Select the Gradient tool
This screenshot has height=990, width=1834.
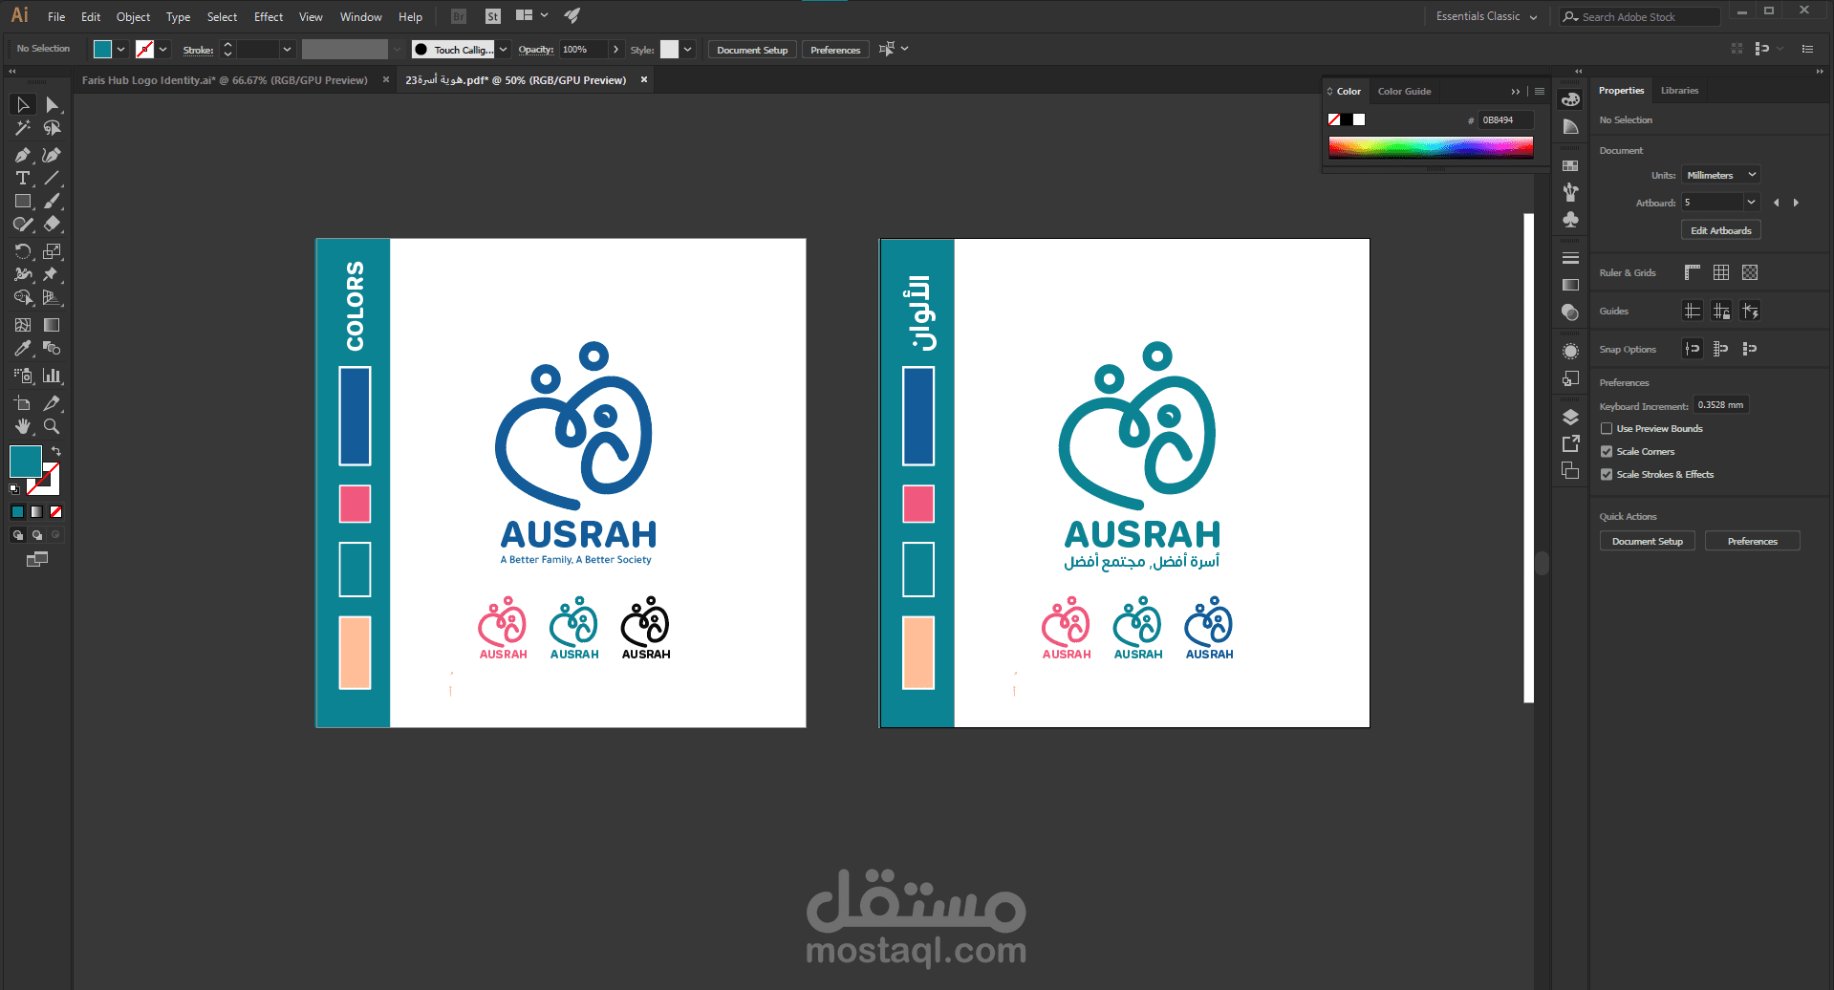click(52, 325)
